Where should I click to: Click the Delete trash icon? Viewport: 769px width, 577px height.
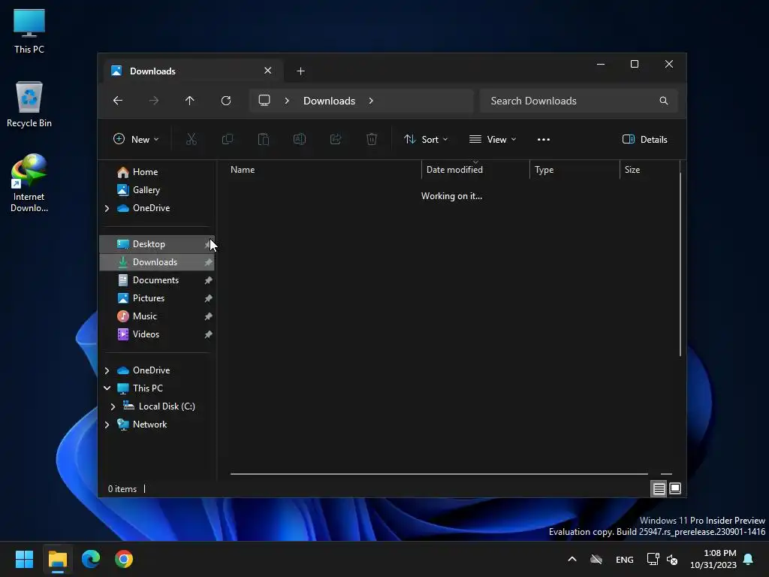(x=372, y=139)
